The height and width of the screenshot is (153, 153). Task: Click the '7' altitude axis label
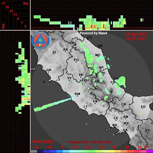pos(22,23)
